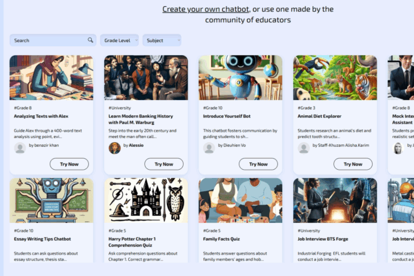
Task: Click Staff-Khuzam Alisha.Karim's avatar
Action: tap(304, 146)
